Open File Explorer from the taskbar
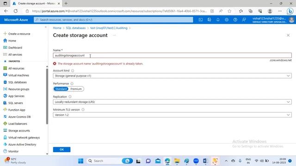 pos(177,161)
